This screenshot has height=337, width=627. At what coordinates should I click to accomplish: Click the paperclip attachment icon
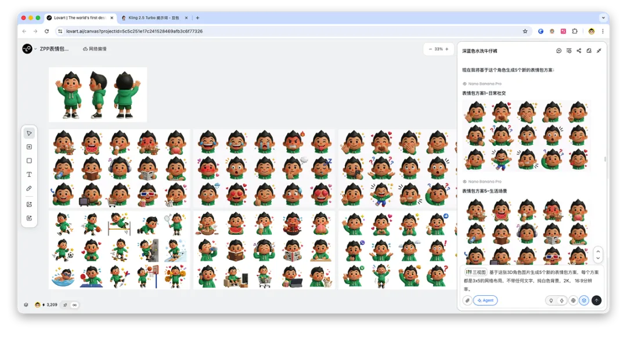[467, 300]
